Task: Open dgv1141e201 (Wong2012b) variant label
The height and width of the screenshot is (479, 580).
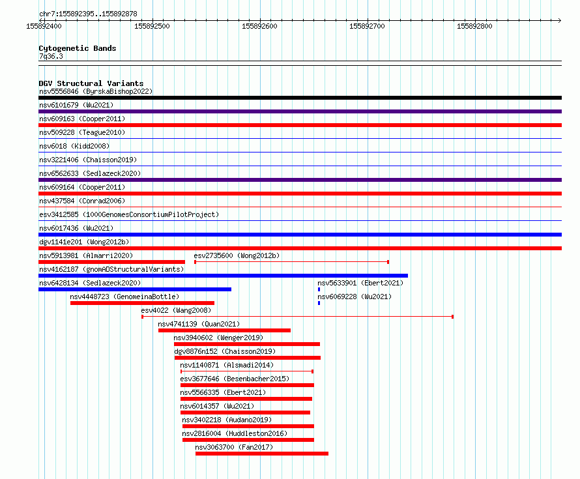Action: 84,242
